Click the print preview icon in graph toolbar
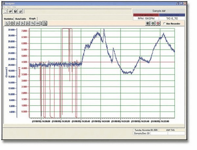197x150 pixels. click(x=45, y=23)
